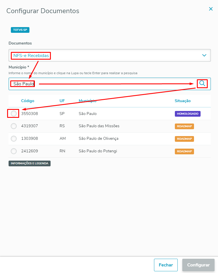The height and width of the screenshot is (273, 218).
Task: Click the code 3550308 cell
Action: 29,114
